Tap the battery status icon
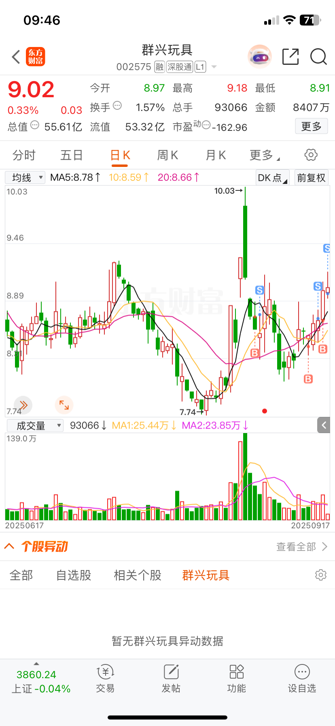335x726 pixels. pyautogui.click(x=310, y=20)
